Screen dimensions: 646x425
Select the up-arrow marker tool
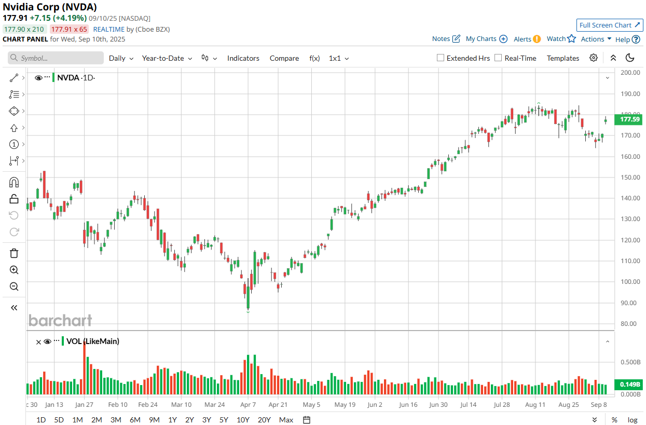[14, 128]
